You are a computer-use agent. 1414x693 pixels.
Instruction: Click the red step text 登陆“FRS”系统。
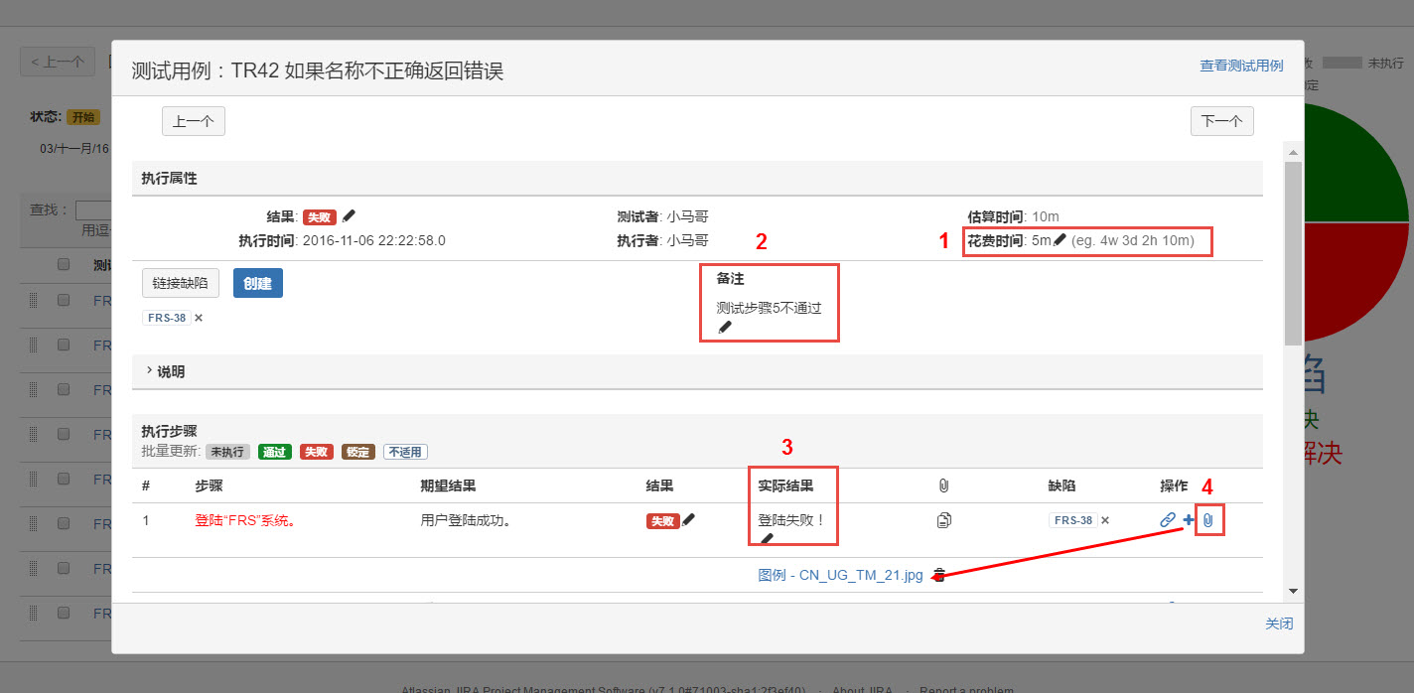click(246, 519)
